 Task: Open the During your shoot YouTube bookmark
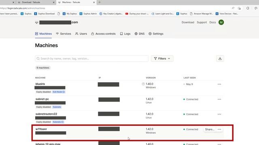137,14
